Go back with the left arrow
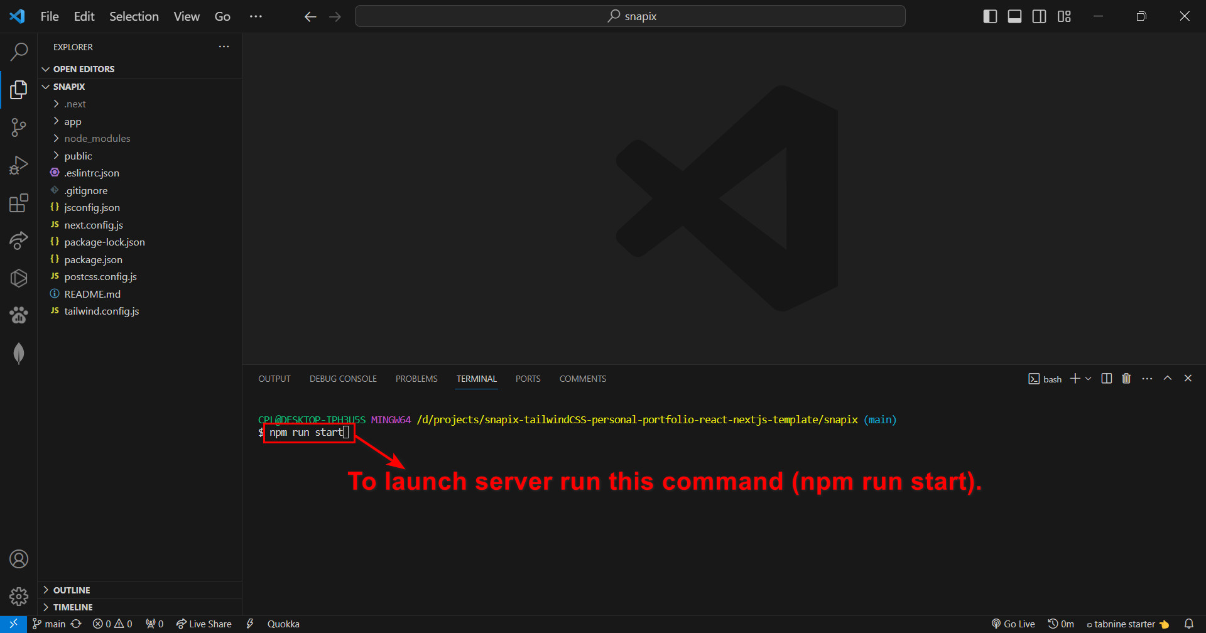 [x=310, y=17]
